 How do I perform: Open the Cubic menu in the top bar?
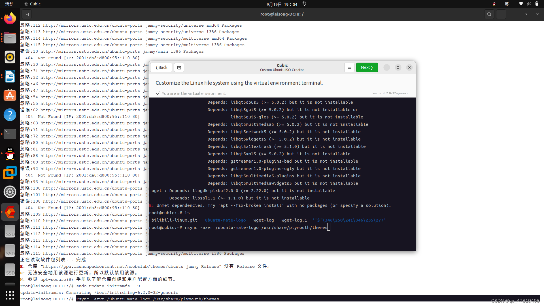point(32,4)
